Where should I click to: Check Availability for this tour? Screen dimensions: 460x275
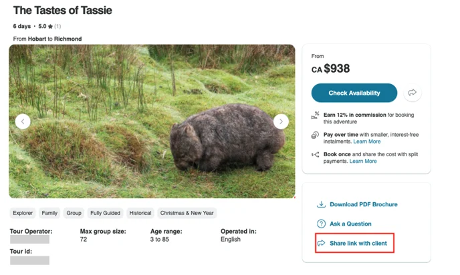(x=354, y=93)
